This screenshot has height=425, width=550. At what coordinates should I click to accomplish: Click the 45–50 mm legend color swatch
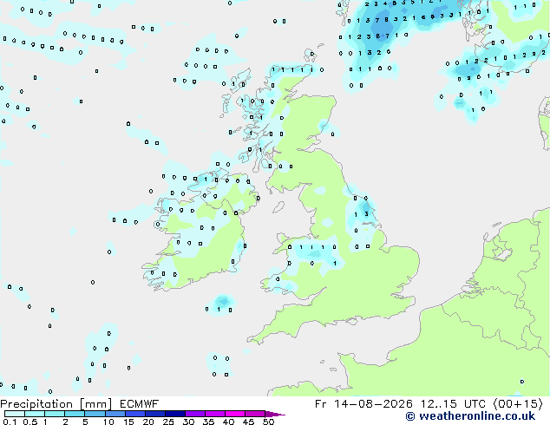point(255,414)
